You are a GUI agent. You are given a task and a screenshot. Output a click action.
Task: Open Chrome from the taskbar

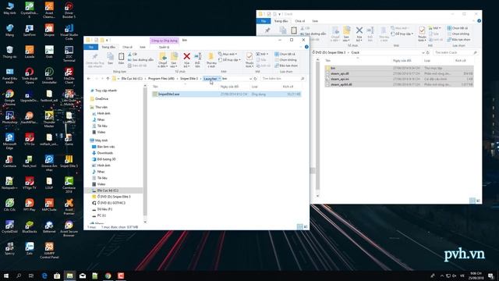coord(108,276)
